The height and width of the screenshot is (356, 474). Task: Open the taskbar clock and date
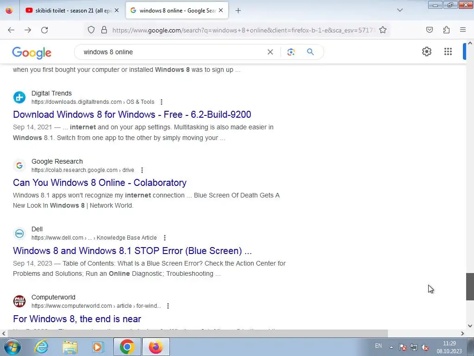449,347
